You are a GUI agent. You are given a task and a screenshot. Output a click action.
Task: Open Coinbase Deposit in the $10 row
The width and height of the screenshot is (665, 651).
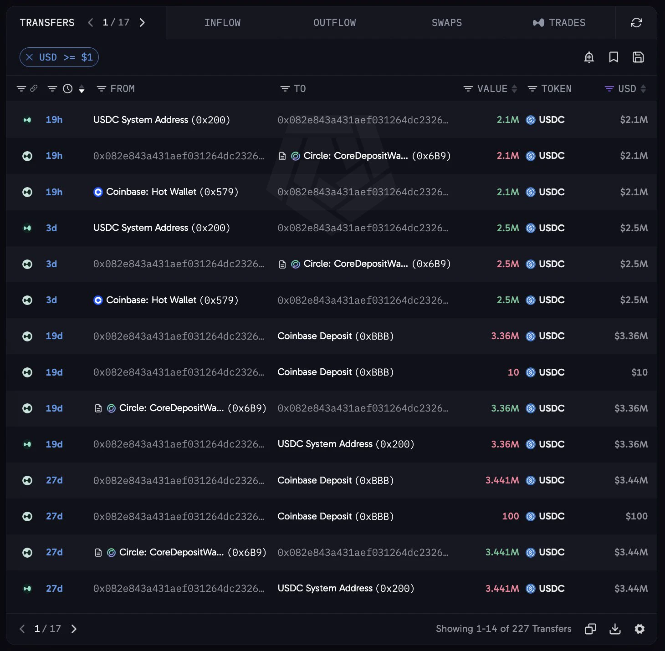[335, 372]
